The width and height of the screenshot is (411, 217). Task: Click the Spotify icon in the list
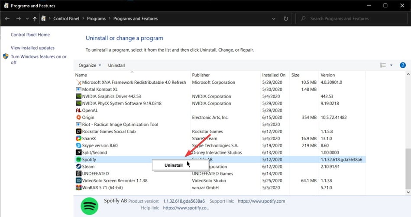(x=78, y=159)
